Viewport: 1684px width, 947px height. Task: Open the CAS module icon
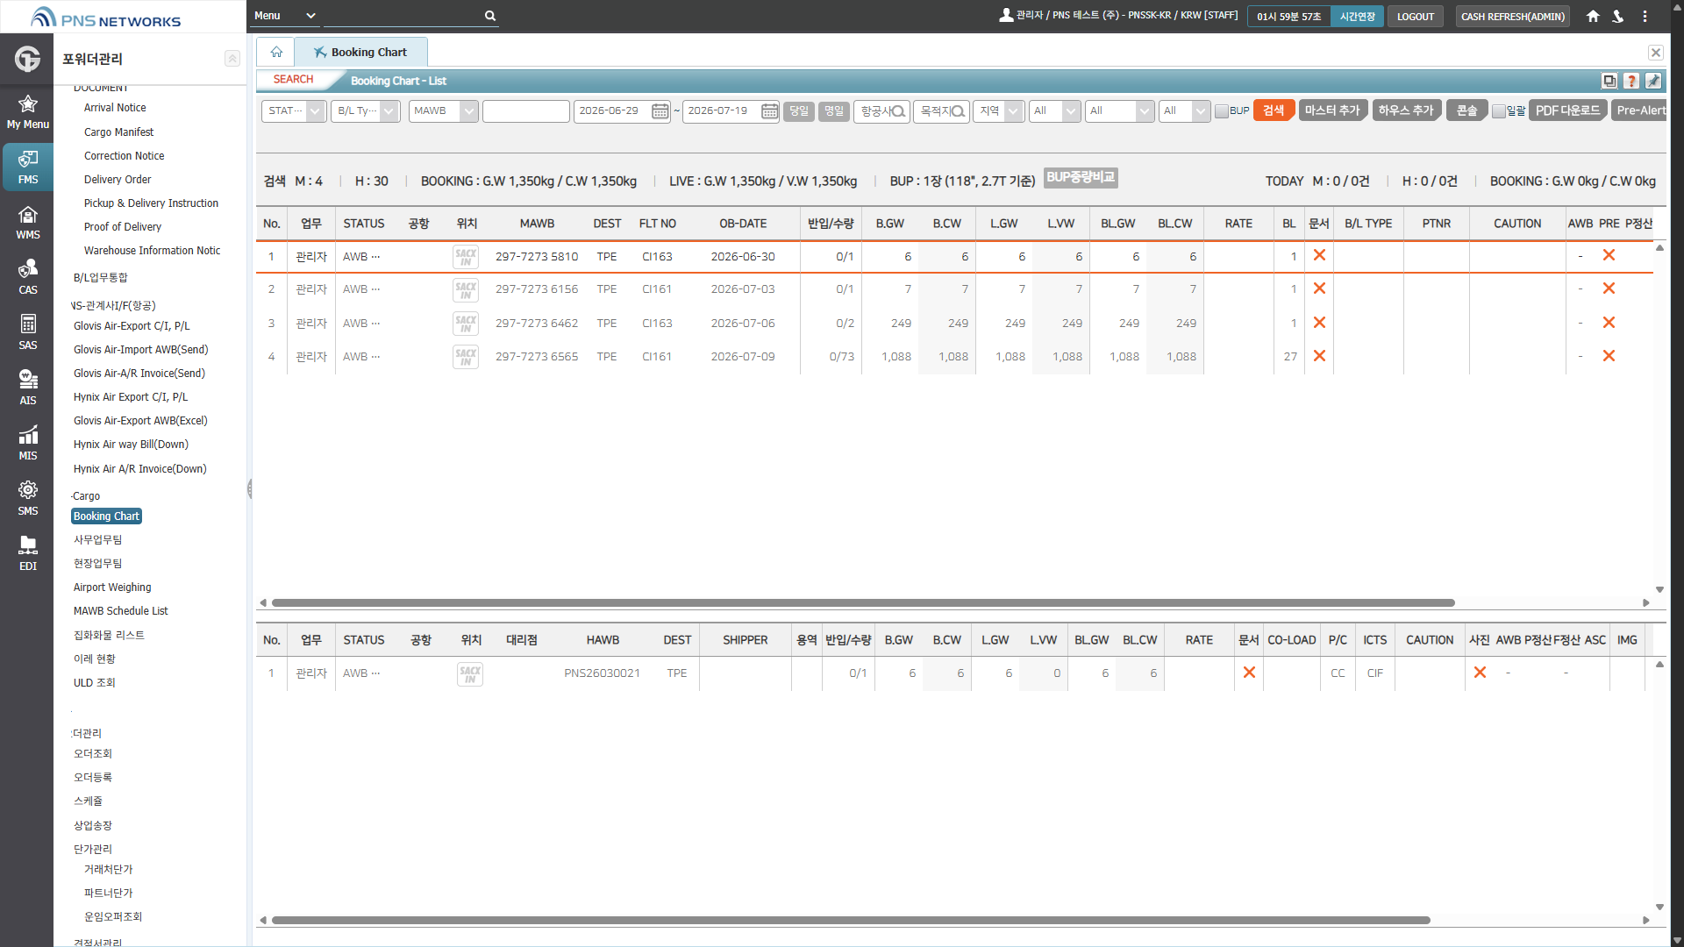(28, 277)
